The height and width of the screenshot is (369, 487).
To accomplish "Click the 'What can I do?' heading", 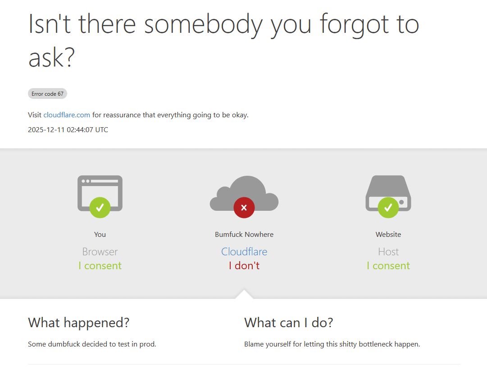I will click(x=289, y=323).
